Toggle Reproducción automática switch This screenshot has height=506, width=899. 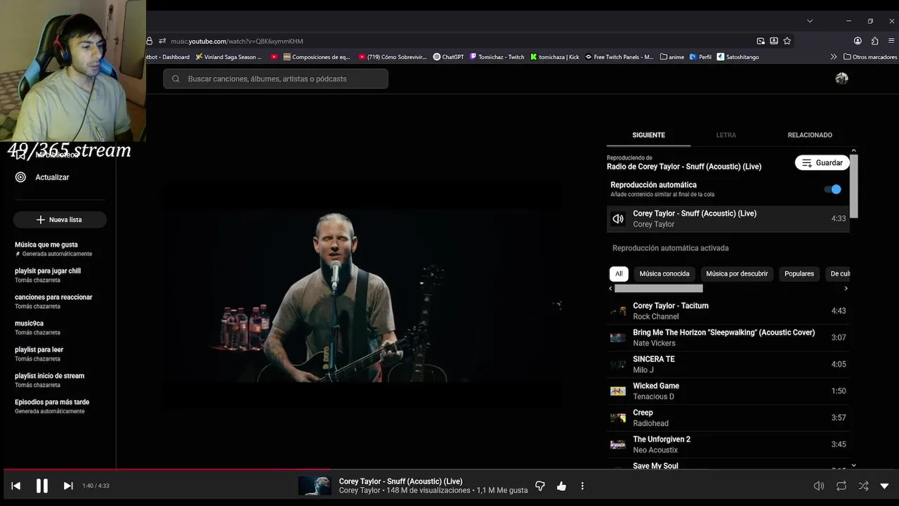click(x=832, y=189)
